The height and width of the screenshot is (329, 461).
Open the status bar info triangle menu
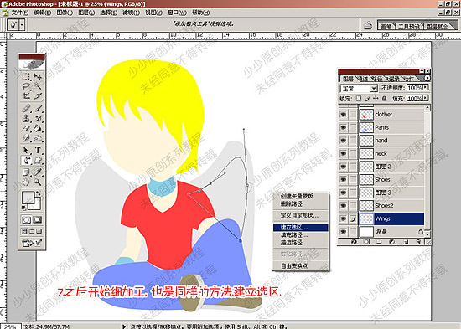(124, 326)
